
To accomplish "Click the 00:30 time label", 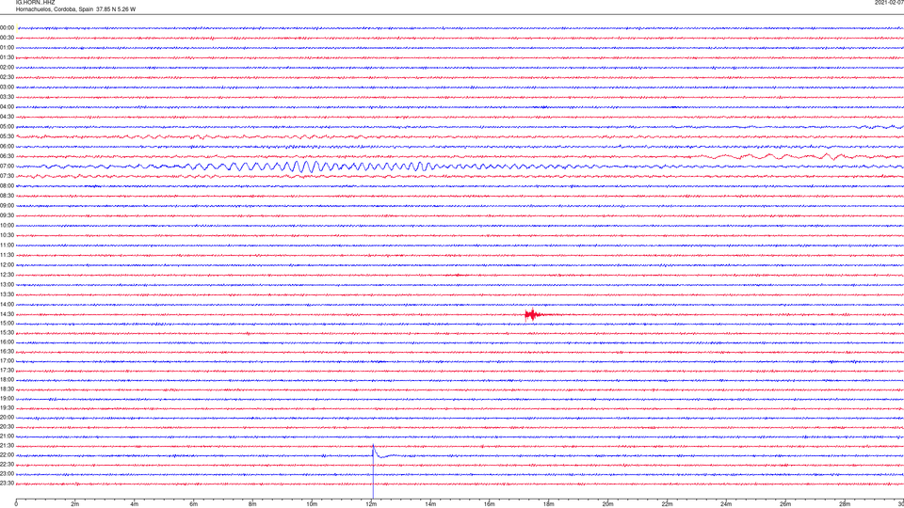I will (7, 38).
